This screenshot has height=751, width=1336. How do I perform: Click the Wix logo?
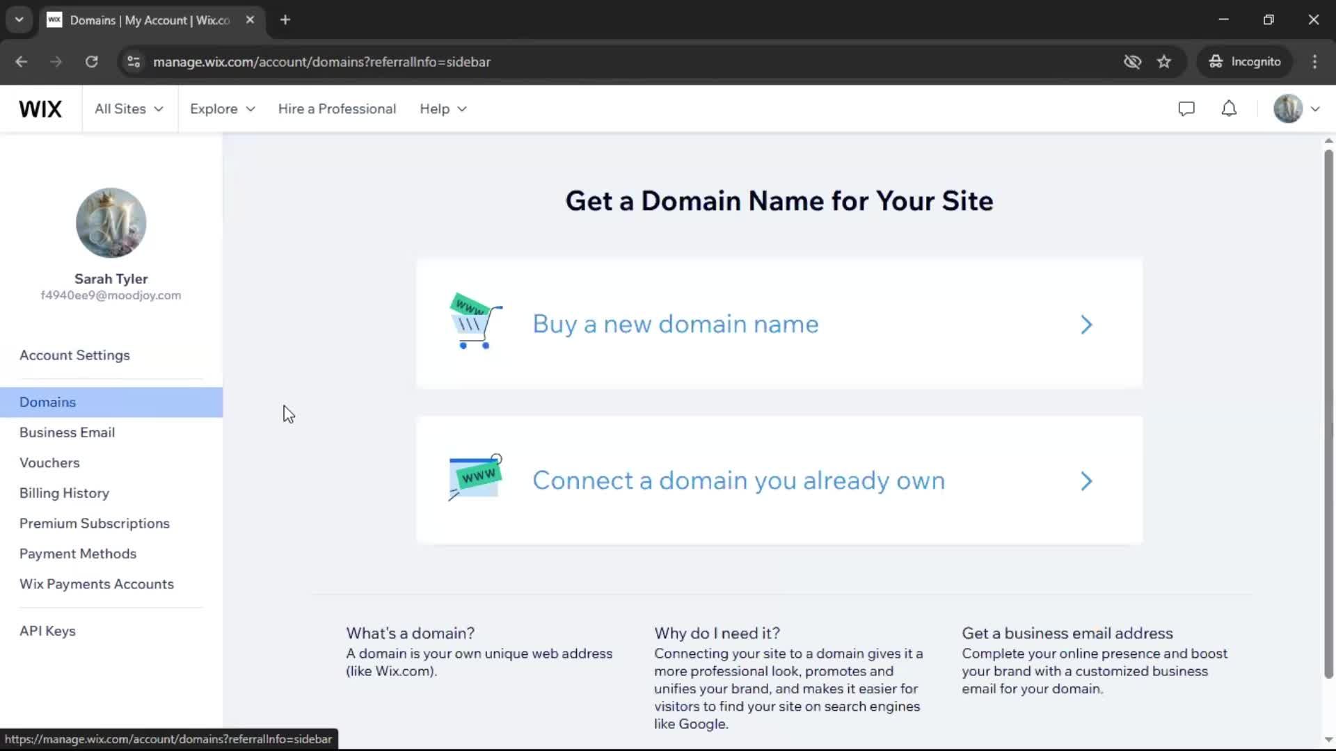[40, 109]
